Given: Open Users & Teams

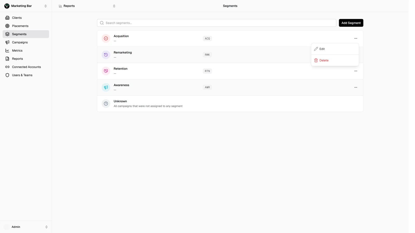Looking at the screenshot, I should [x=26, y=75].
